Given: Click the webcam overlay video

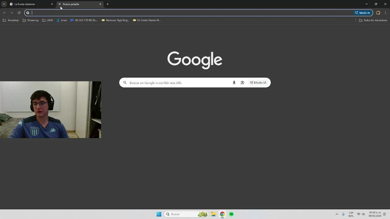Looking at the screenshot, I should click(51, 109).
